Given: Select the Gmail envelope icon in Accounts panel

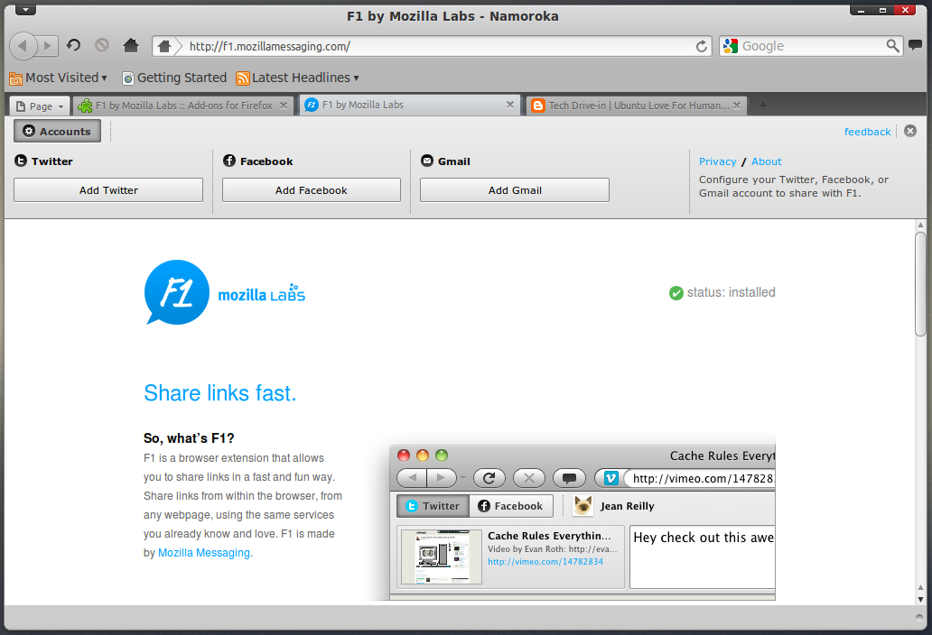Looking at the screenshot, I should click(426, 161).
